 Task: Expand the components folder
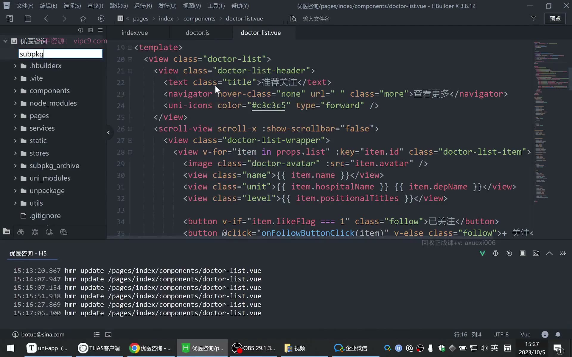tap(15, 91)
